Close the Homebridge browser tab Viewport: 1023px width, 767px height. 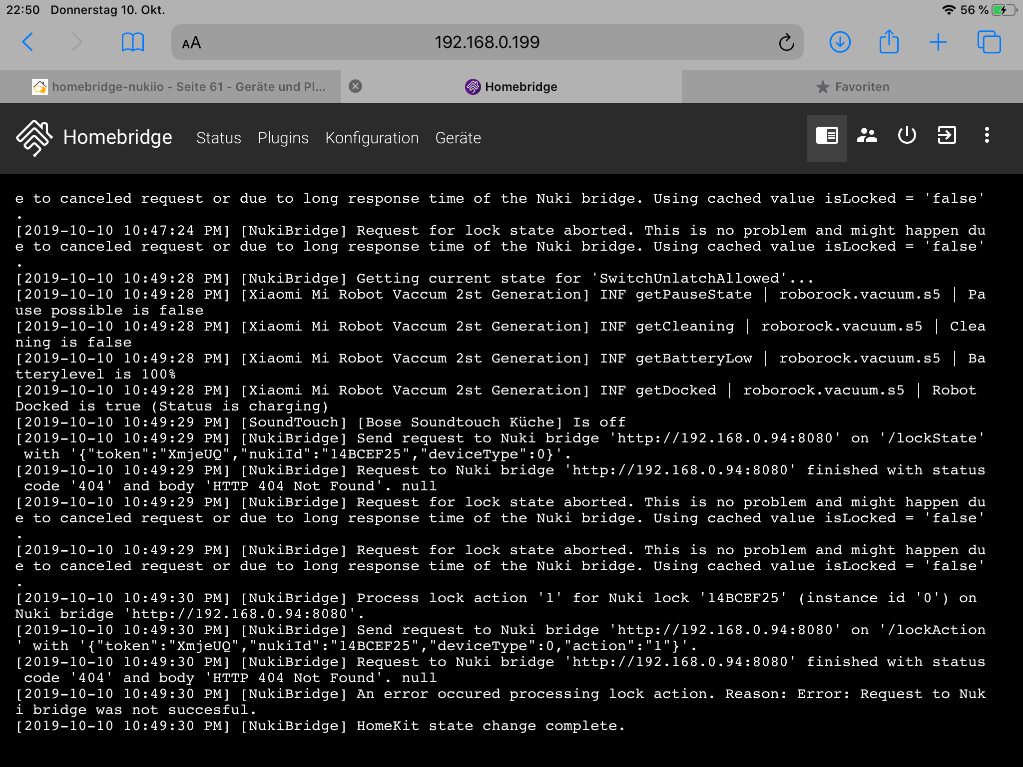(x=355, y=86)
